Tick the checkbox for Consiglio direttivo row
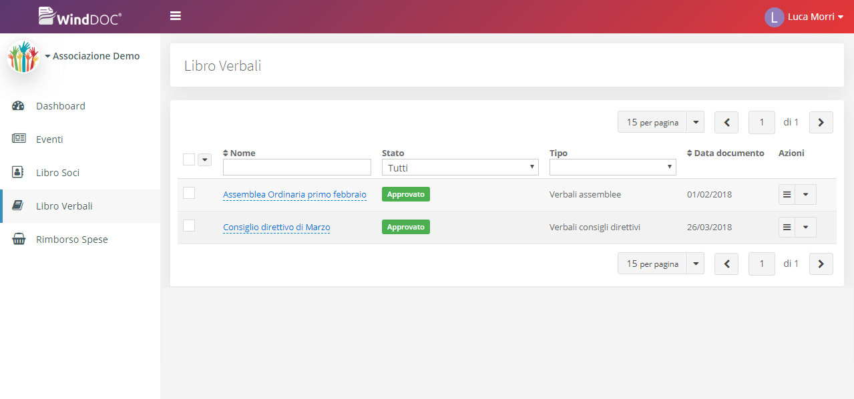 pos(189,226)
